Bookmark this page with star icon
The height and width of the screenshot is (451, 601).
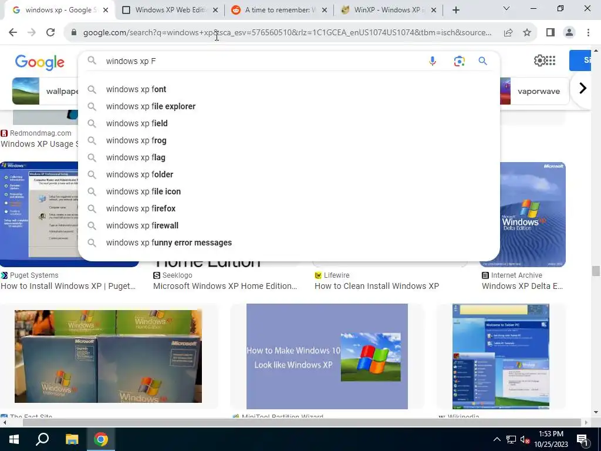[527, 33]
